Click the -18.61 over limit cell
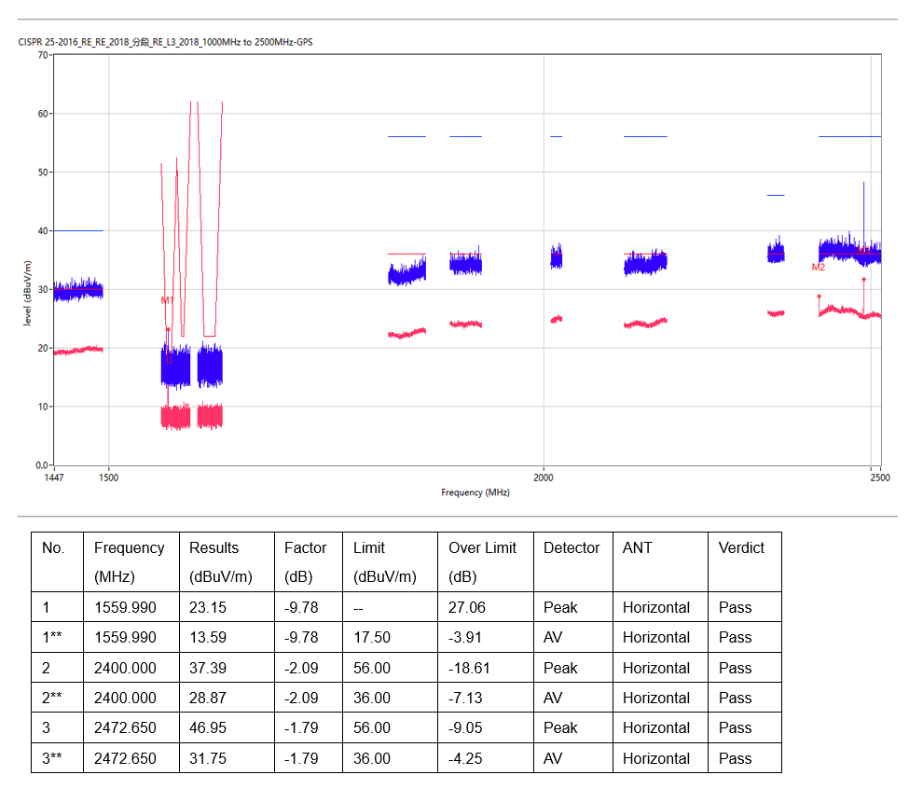This screenshot has width=923, height=789. point(470,669)
